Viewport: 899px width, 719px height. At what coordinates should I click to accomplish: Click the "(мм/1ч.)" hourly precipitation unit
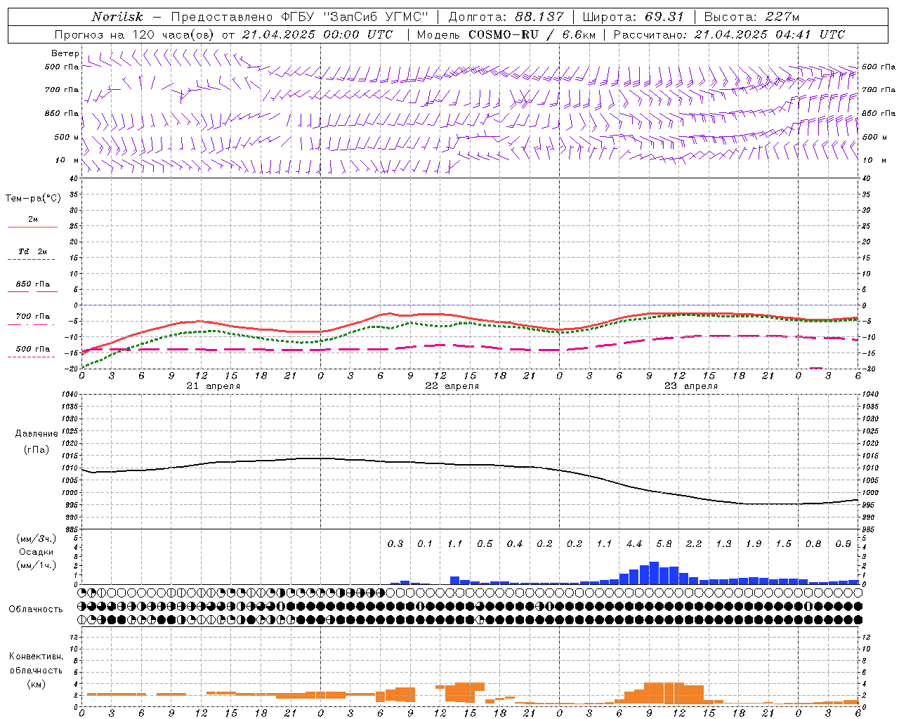point(37,565)
